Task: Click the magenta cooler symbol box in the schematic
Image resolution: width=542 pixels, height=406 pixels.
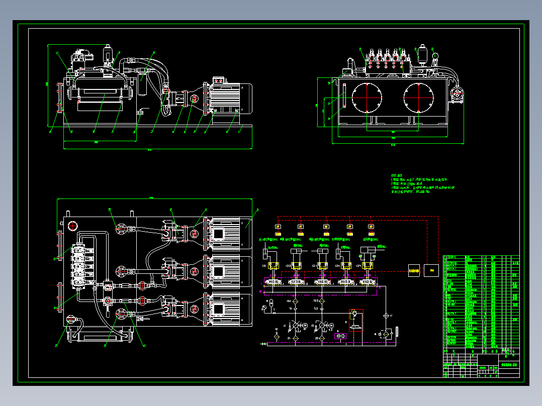Action: 340,336
